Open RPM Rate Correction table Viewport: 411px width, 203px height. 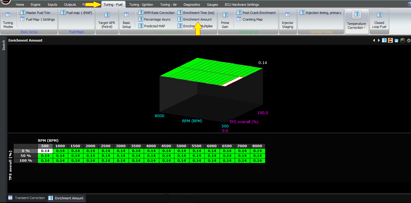tap(157, 13)
